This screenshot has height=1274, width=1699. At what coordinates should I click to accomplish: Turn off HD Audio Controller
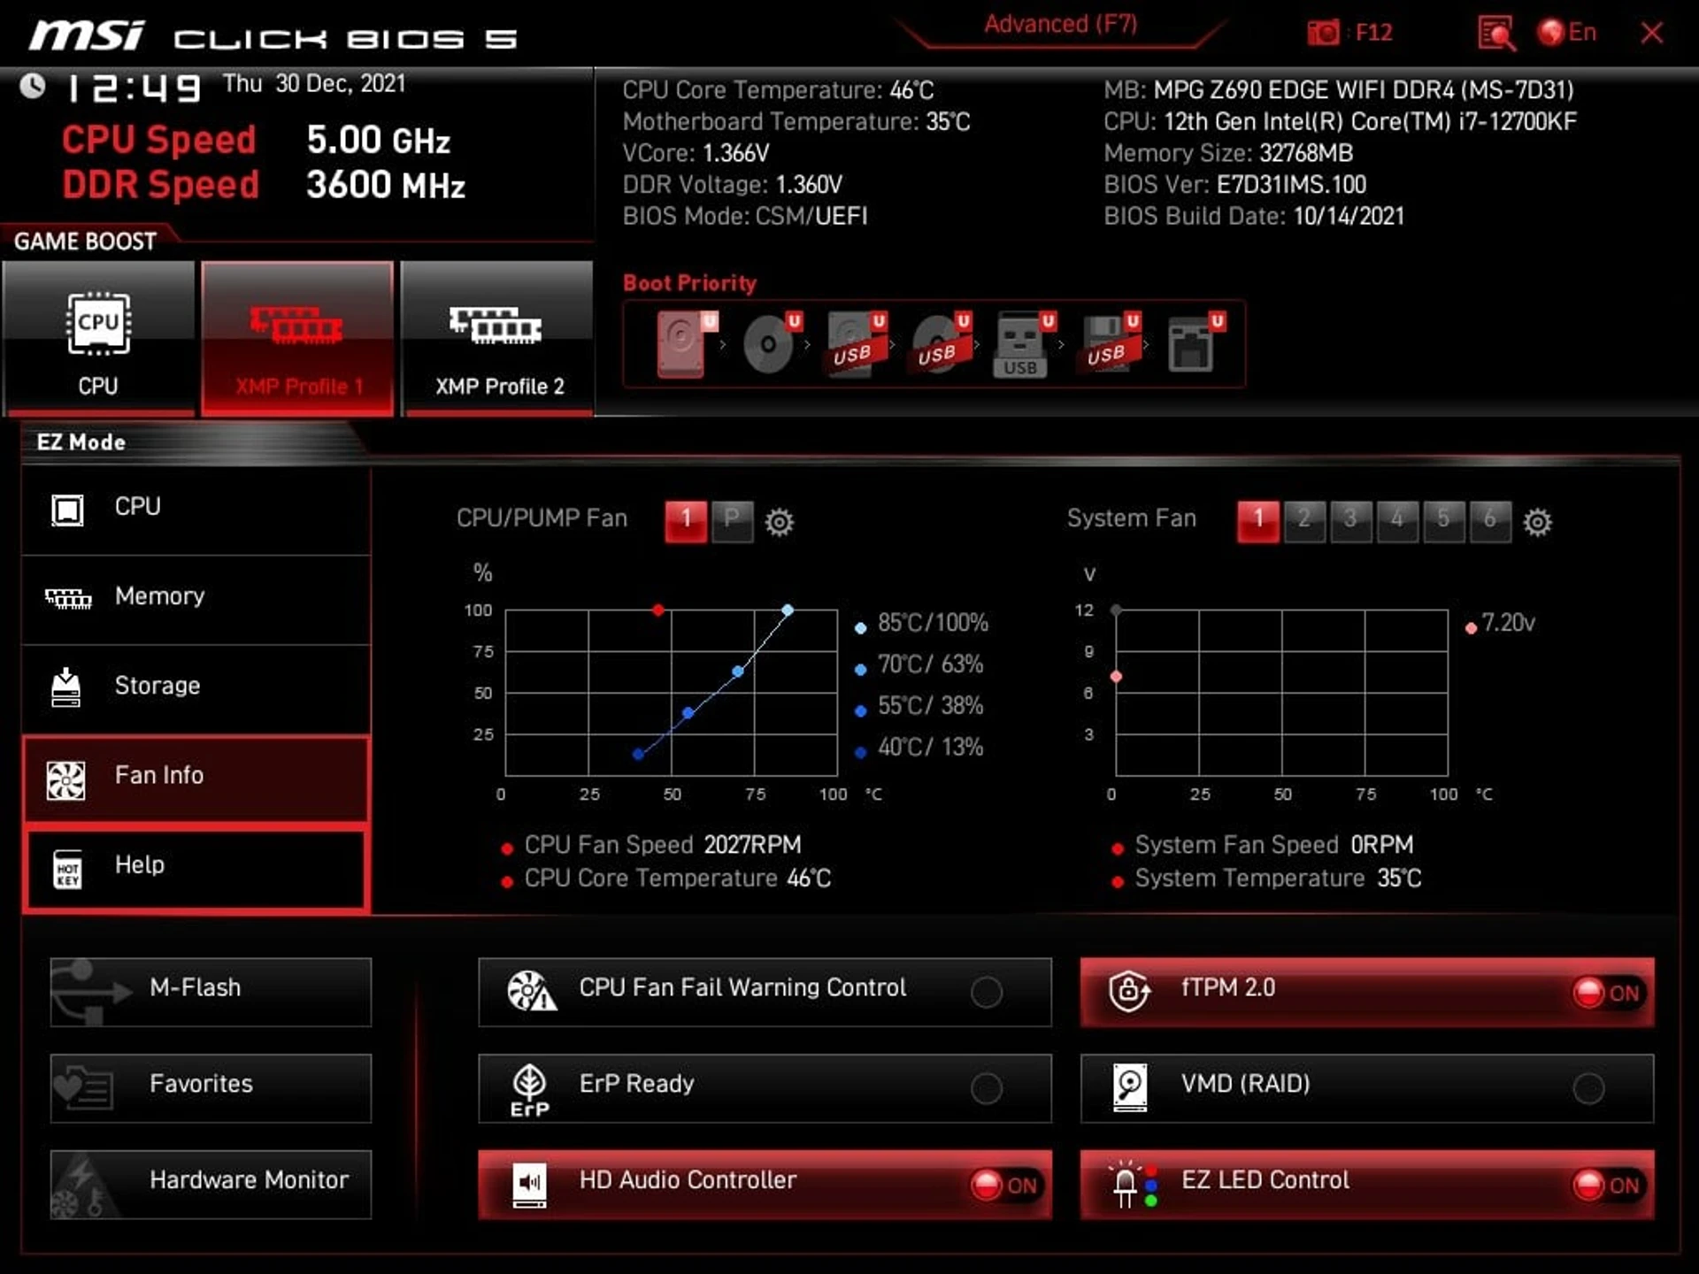click(x=765, y=1185)
